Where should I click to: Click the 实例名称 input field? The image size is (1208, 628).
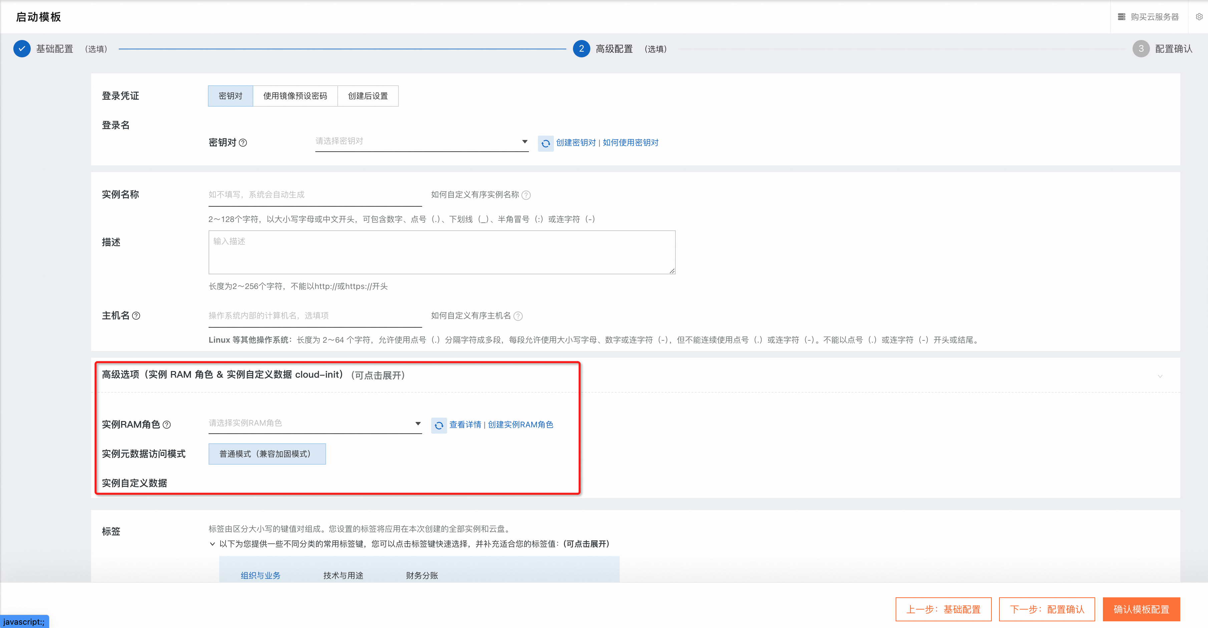pyautogui.click(x=315, y=195)
